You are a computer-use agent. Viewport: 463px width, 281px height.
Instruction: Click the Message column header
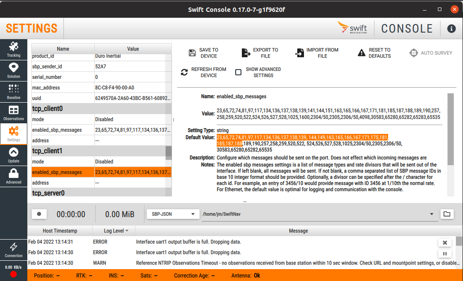click(x=298, y=231)
